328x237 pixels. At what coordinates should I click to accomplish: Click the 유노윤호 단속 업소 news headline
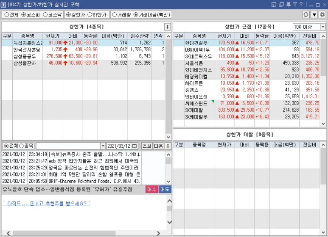[x=67, y=190]
